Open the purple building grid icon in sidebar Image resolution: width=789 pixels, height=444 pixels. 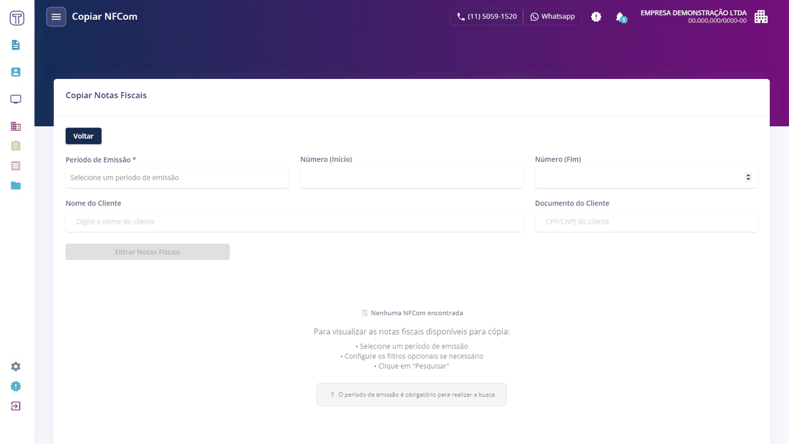[16, 126]
